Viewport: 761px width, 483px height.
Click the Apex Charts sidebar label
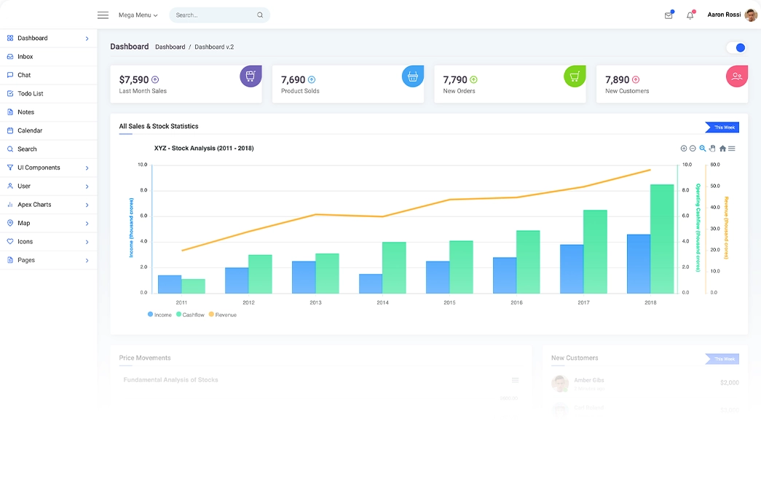pyautogui.click(x=34, y=205)
